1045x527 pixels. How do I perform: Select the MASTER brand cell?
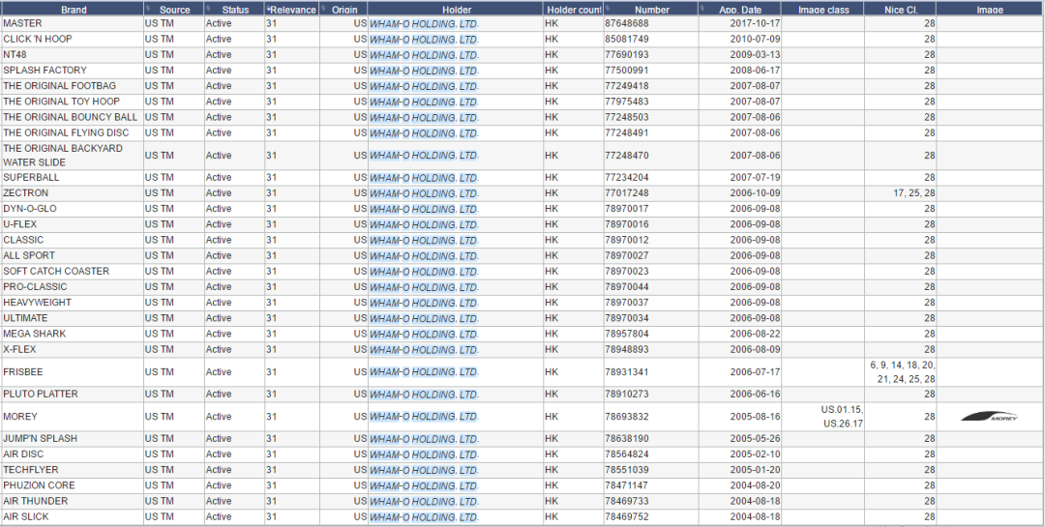[73, 23]
